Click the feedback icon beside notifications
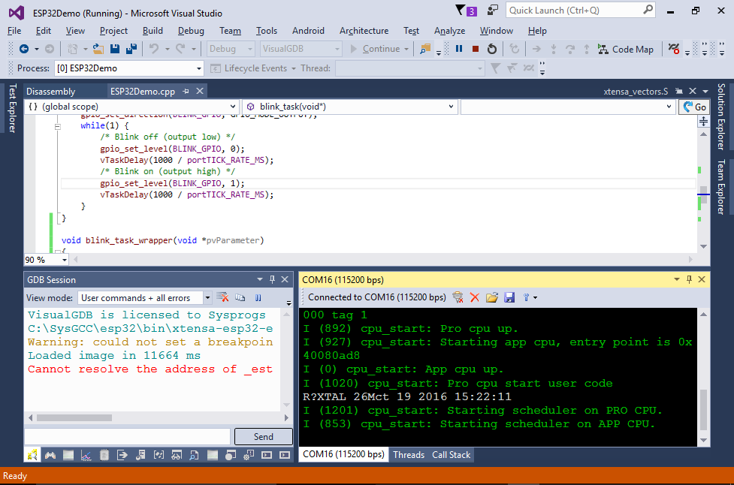 (492, 11)
